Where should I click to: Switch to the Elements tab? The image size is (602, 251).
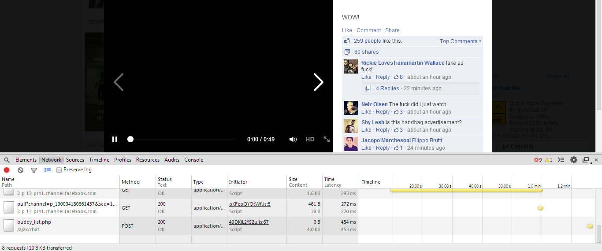pyautogui.click(x=26, y=160)
